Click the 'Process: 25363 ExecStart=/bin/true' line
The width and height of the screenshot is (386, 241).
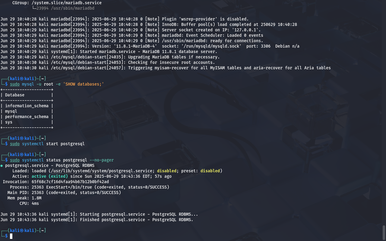pos(90,187)
